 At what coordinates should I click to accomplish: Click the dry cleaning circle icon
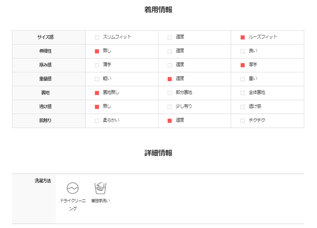point(73,188)
